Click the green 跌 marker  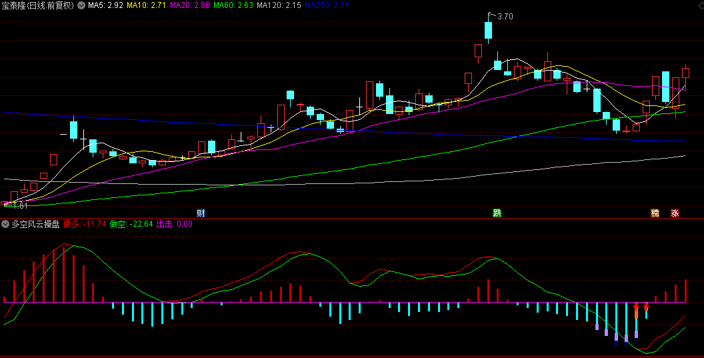click(497, 213)
